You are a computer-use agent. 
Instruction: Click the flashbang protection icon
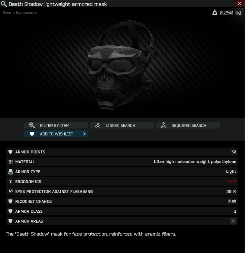[x=11, y=191]
